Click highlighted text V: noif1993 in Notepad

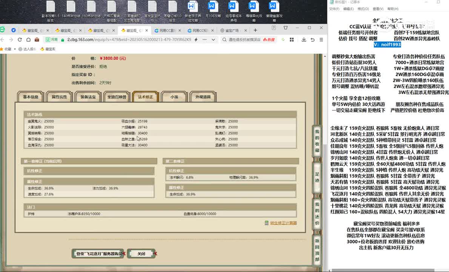click(x=387, y=45)
